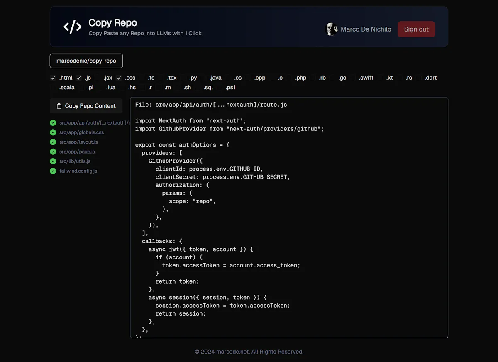Tick the .kt extension checkbox
Viewport: 498px width, 362px height.
380,78
